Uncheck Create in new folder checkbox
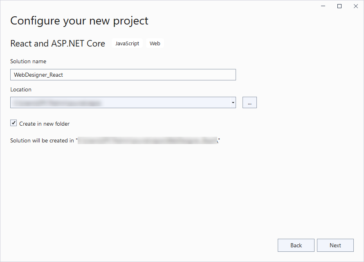Screen dimensions: 364x262 click(x=13, y=123)
